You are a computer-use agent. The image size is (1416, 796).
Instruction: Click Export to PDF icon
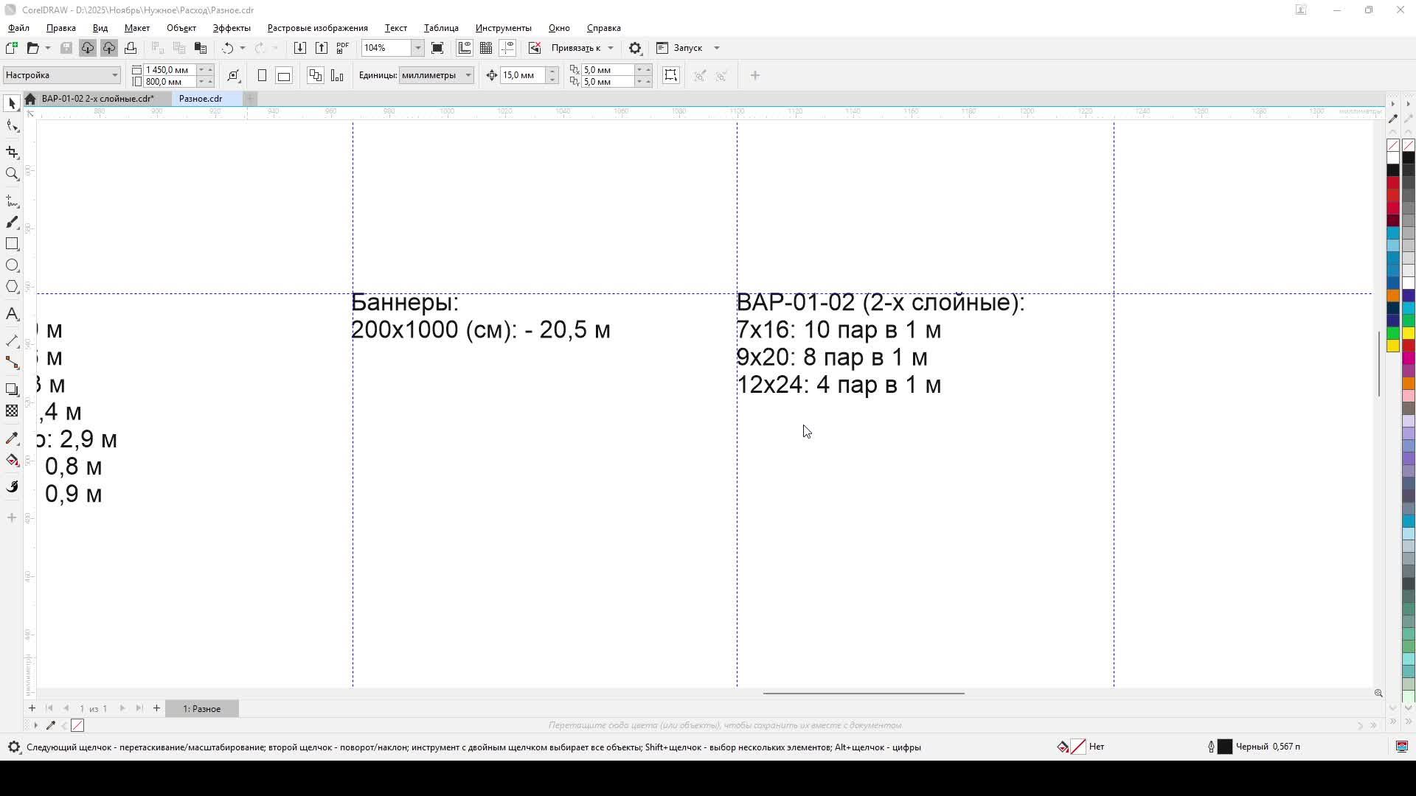pyautogui.click(x=343, y=48)
